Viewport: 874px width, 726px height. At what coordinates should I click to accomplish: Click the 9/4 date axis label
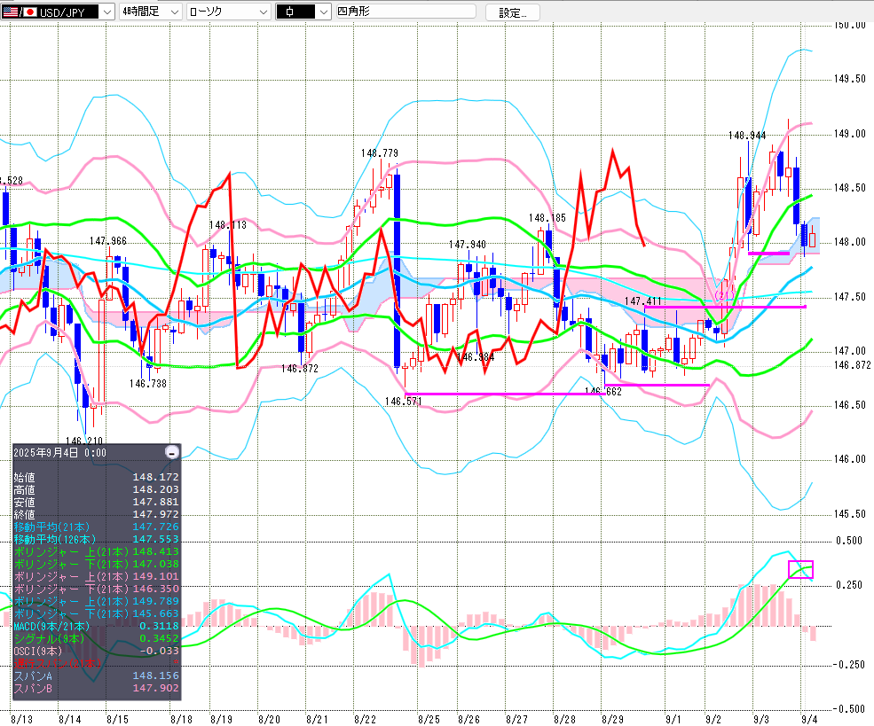pyautogui.click(x=809, y=719)
